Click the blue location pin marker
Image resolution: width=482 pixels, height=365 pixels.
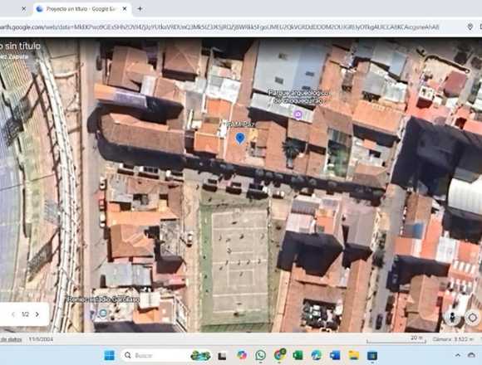pos(240,139)
